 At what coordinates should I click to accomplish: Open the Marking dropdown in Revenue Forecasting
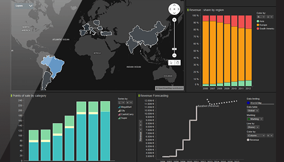click(255, 119)
